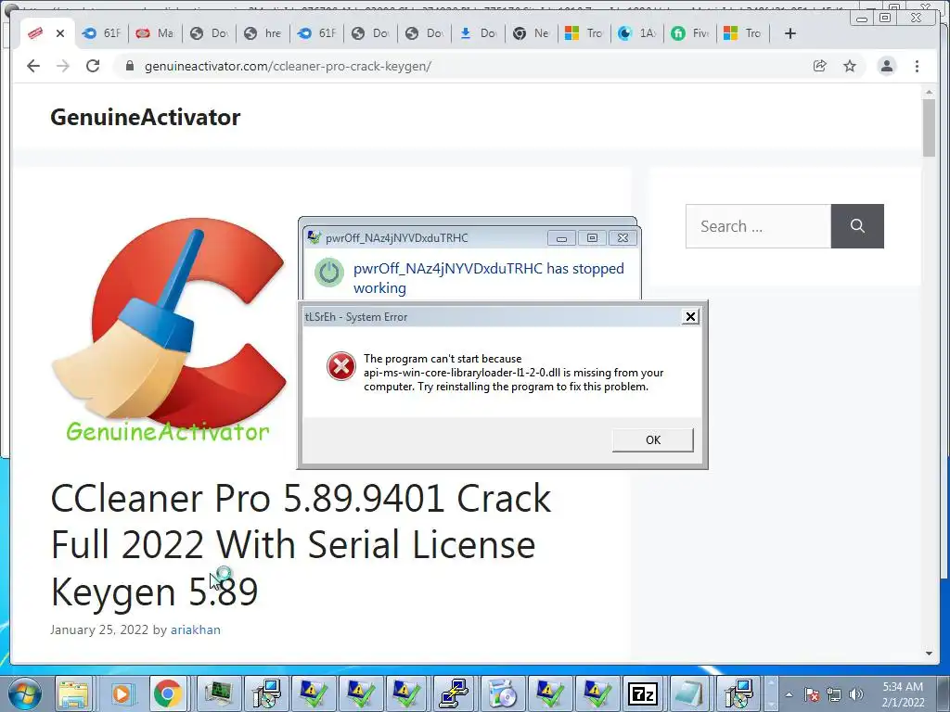Click OK in System Error dialog

tap(652, 440)
